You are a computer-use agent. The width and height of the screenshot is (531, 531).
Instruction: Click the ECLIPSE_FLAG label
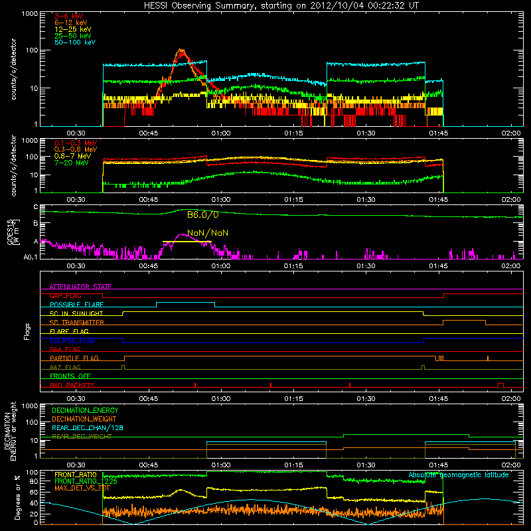coord(72,341)
